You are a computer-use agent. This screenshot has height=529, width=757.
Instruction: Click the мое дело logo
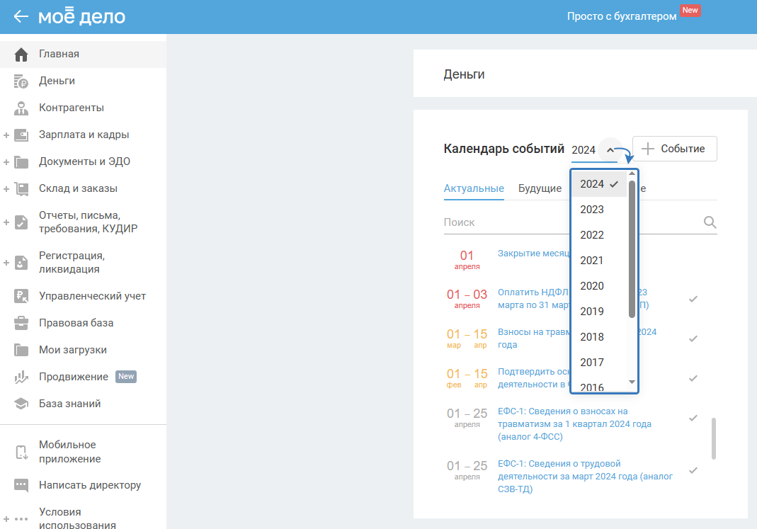pos(81,16)
